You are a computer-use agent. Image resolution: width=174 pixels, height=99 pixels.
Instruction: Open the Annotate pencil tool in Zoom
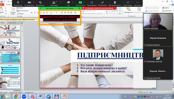tap(103, 3)
